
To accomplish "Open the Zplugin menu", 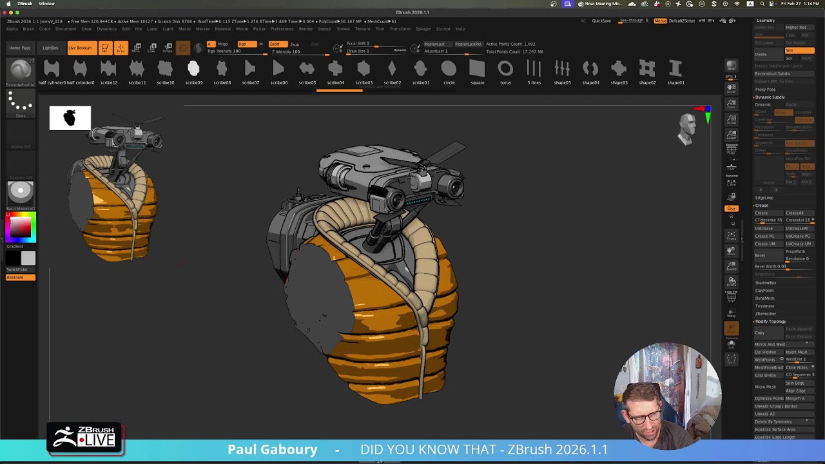I will click(x=423, y=29).
